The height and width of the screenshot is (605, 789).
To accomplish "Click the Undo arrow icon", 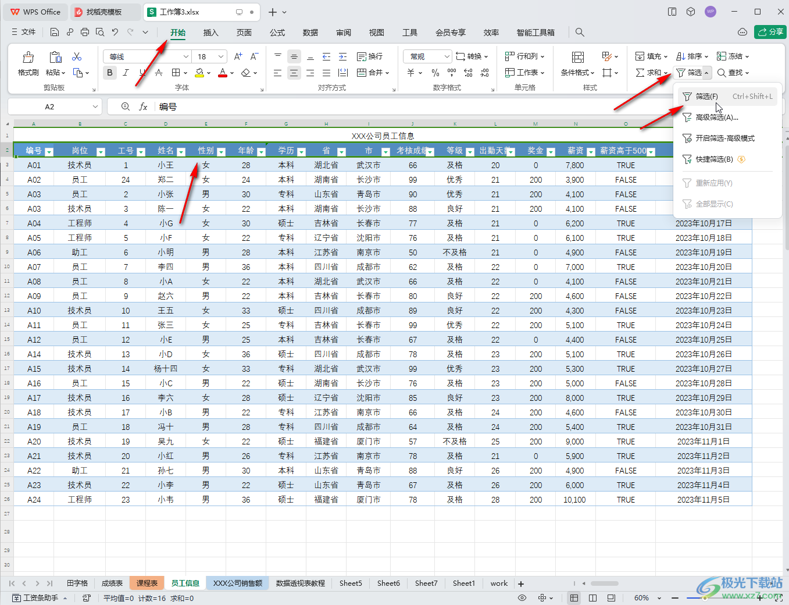I will click(115, 32).
